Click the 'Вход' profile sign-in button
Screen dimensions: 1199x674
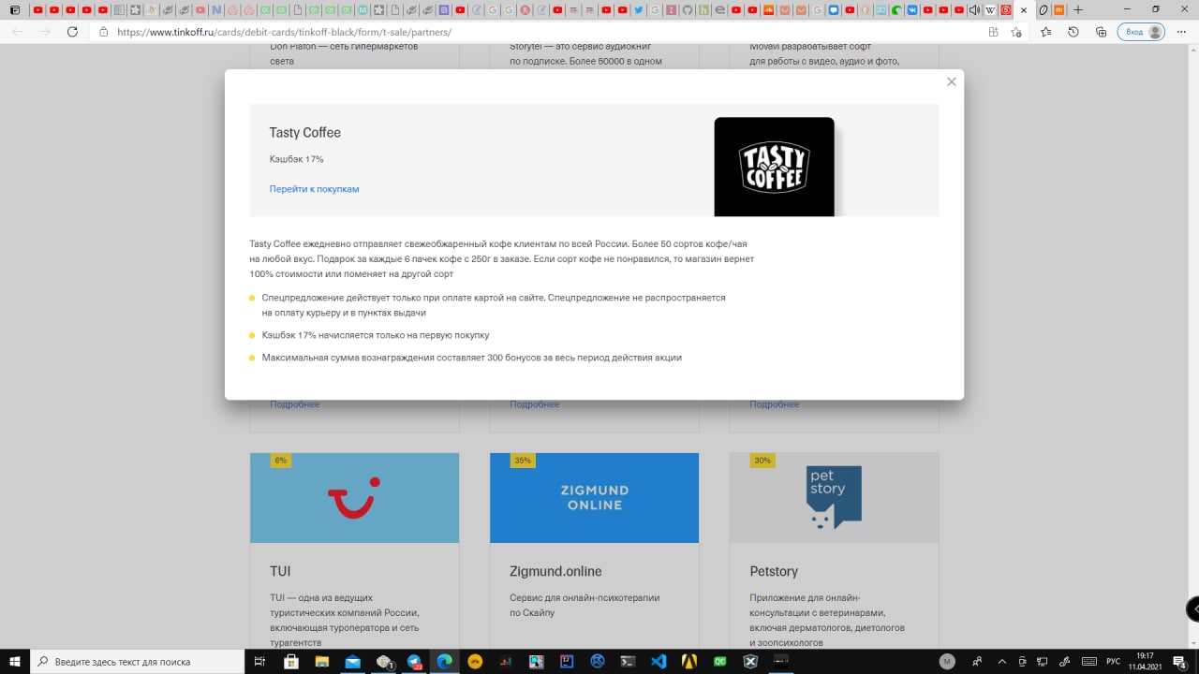coord(1141,32)
